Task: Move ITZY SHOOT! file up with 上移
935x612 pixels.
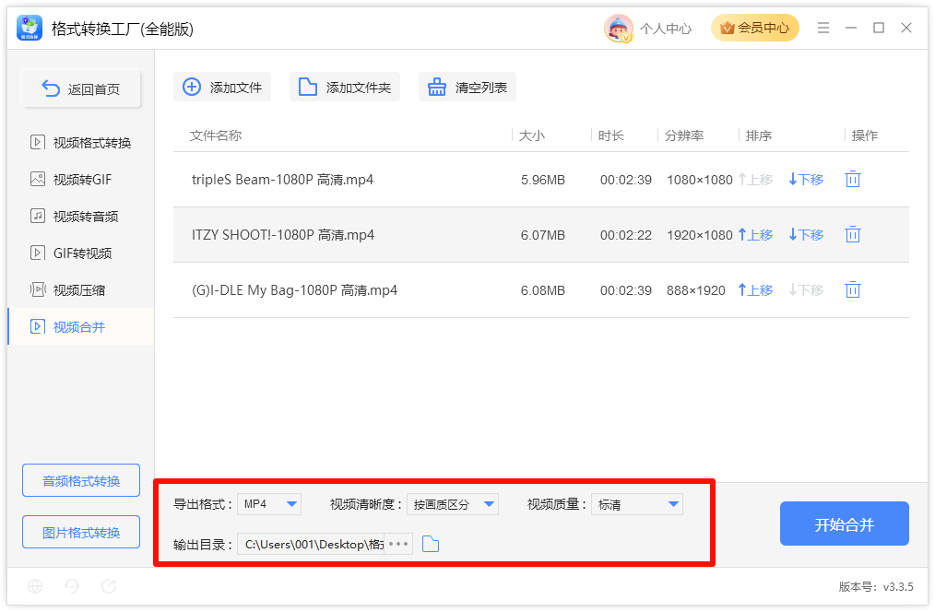Action: (x=755, y=235)
